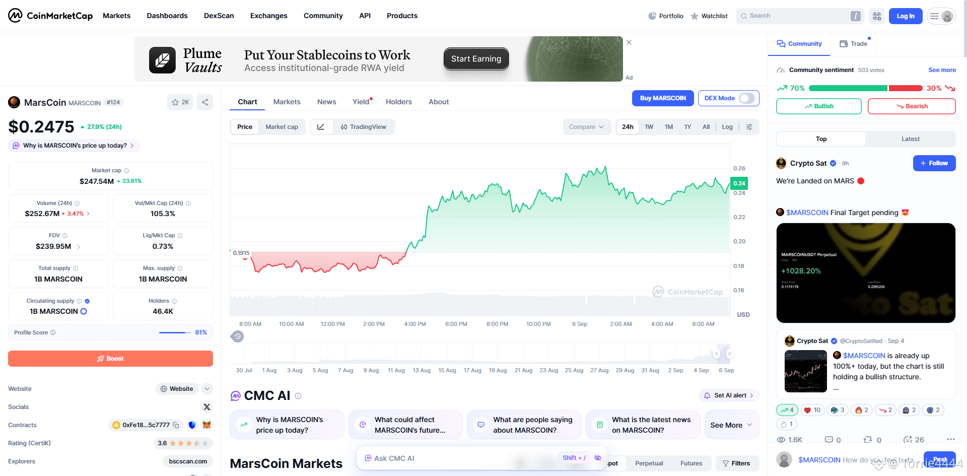Expand See More AI questions
This screenshot has width=967, height=476.
pos(731,425)
